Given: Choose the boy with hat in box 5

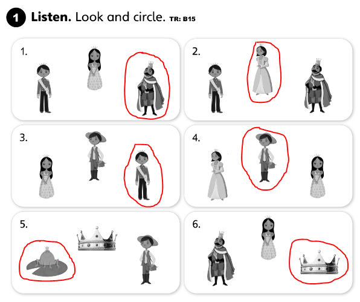Looking at the screenshot, I should tap(147, 260).
